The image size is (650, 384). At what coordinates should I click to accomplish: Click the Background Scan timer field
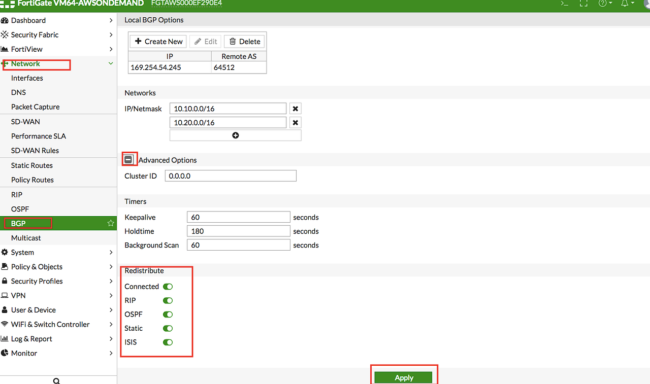point(238,245)
